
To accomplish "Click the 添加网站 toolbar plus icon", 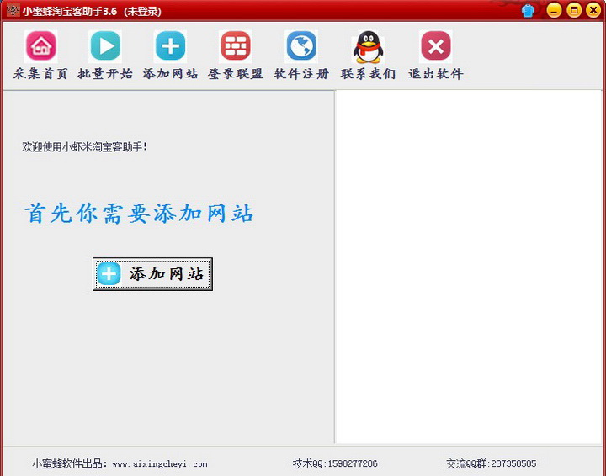I will [x=170, y=46].
